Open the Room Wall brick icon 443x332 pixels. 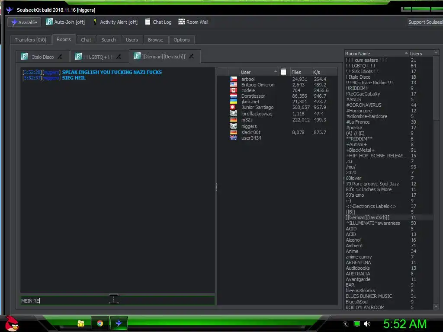point(181,22)
